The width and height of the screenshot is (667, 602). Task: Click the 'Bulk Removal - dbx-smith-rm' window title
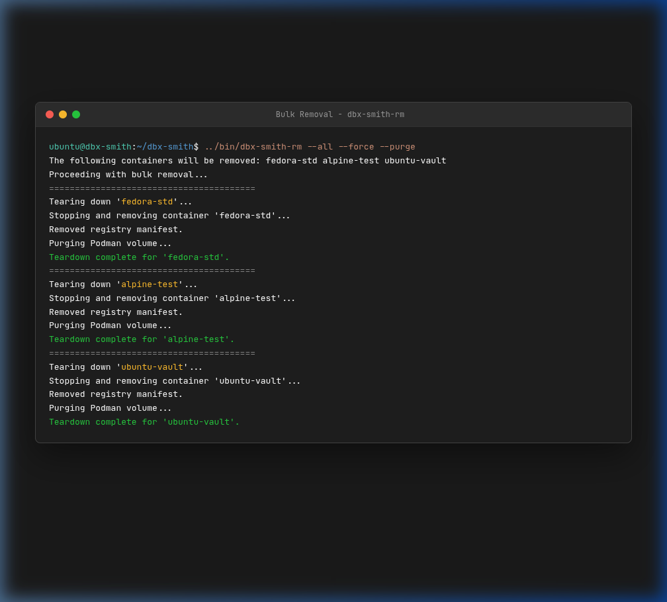(x=340, y=114)
